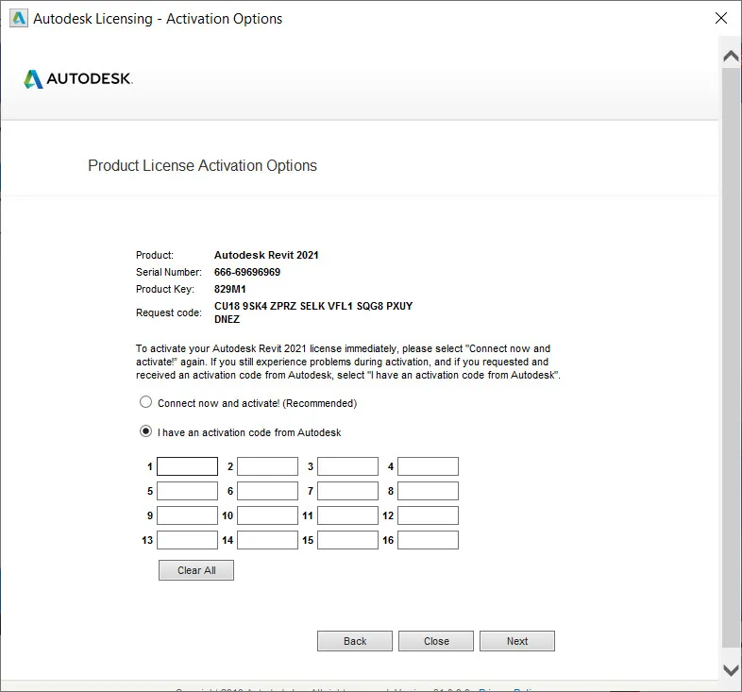The height and width of the screenshot is (692, 742).
Task: Click into activation code field 4
Action: pyautogui.click(x=428, y=466)
